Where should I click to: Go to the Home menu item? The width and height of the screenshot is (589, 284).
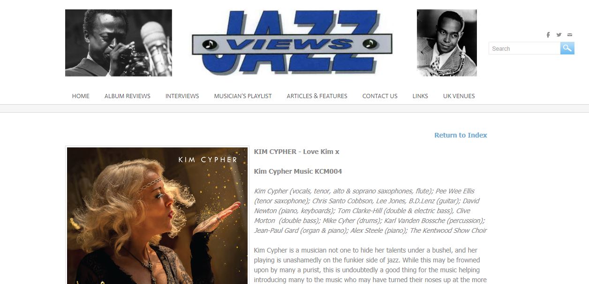click(81, 96)
